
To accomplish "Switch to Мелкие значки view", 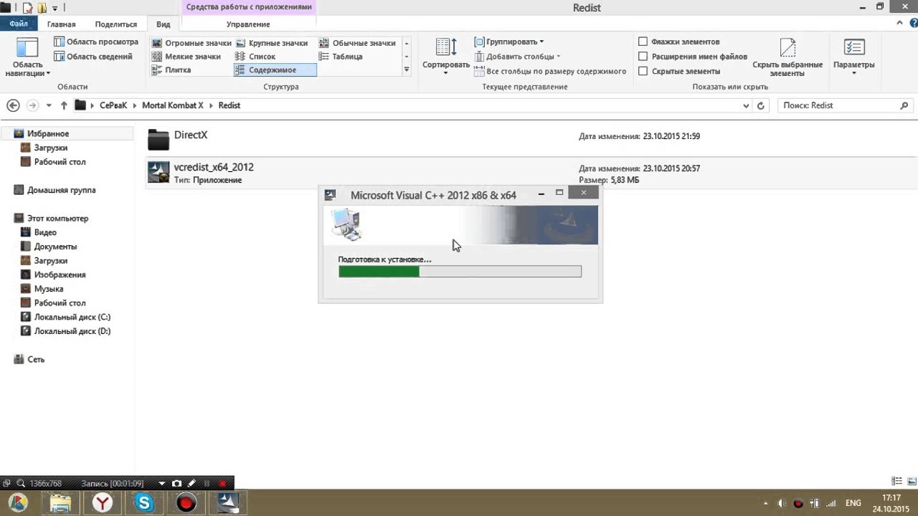I will pos(186,57).
